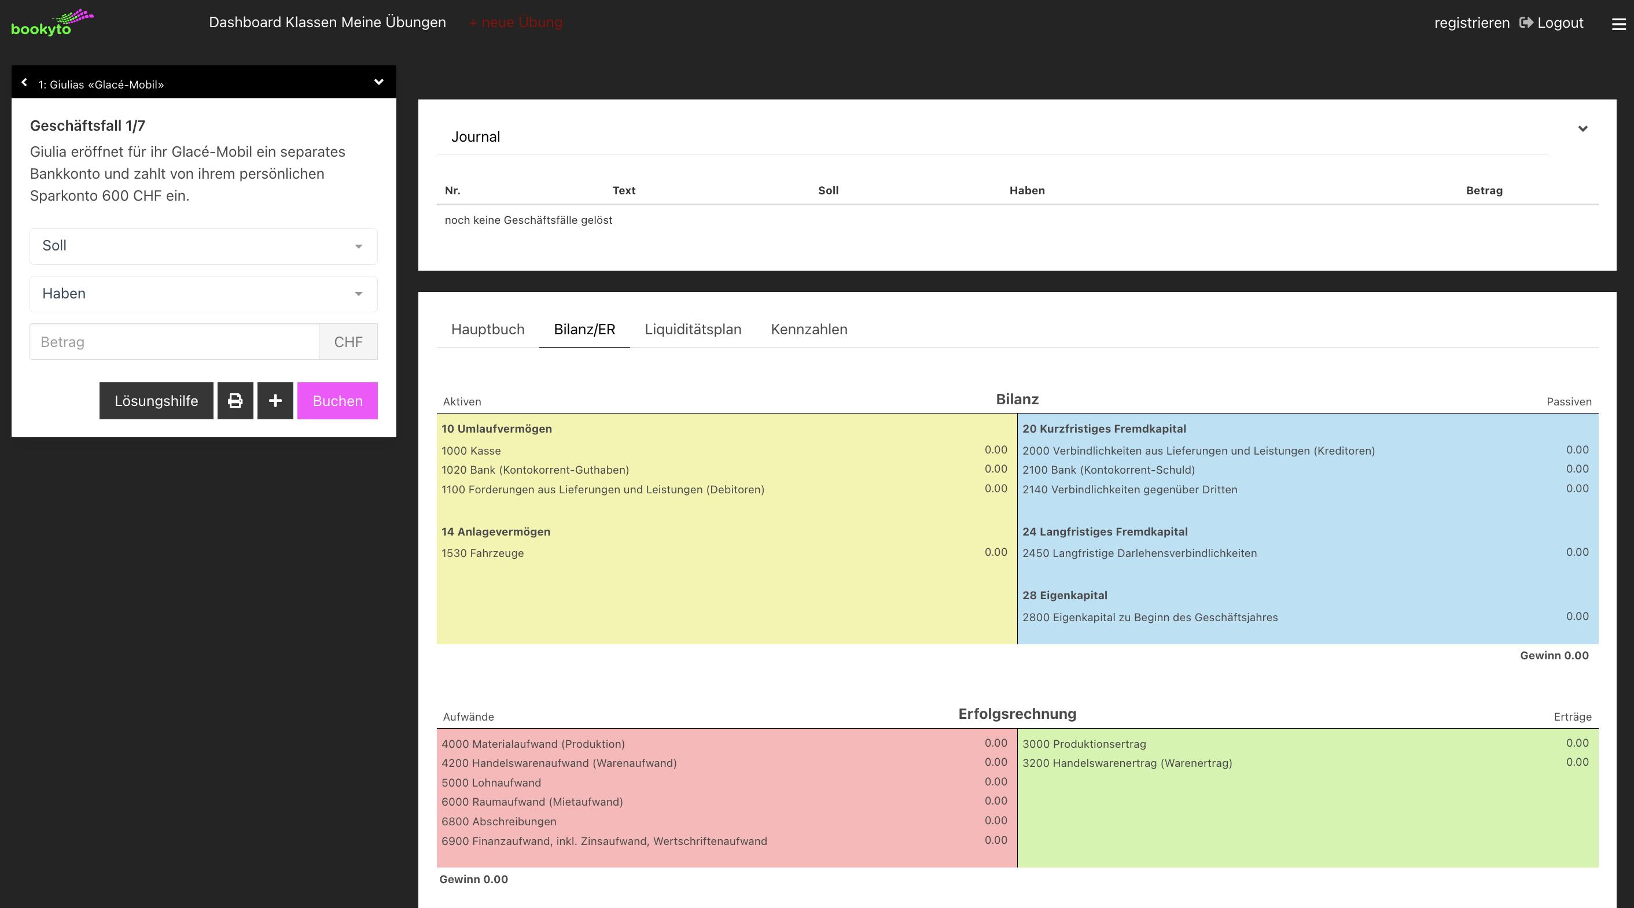Screen dimensions: 1634x908
Task: Click the Betrag input field
Action: 174,342
